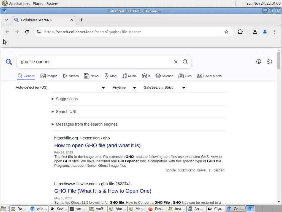Open the Applications menu

pyautogui.click(x=16, y=3)
